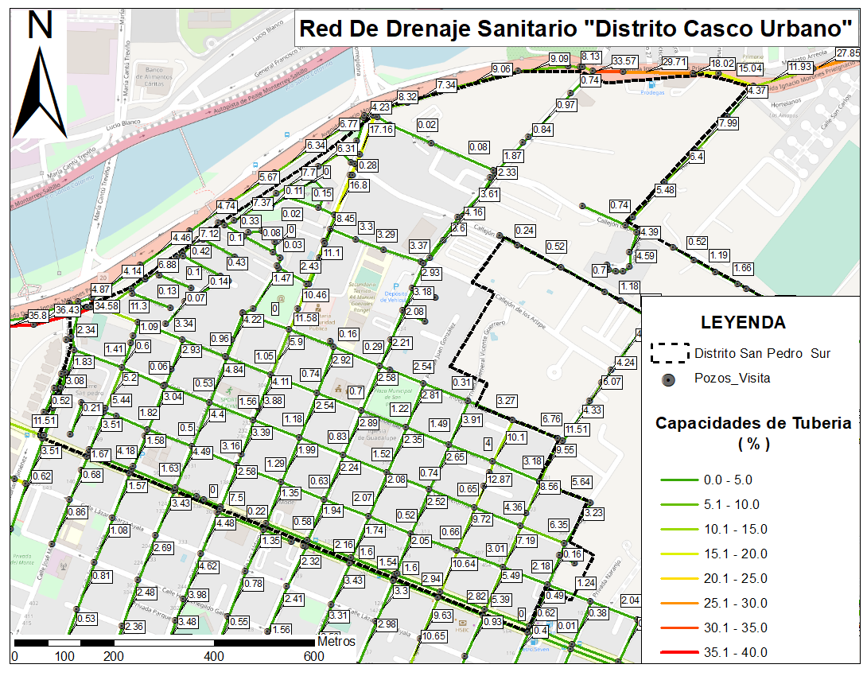Select the 15.1 - 20.0 legend line
Image resolution: width=867 pixels, height=676 pixels.
679,554
